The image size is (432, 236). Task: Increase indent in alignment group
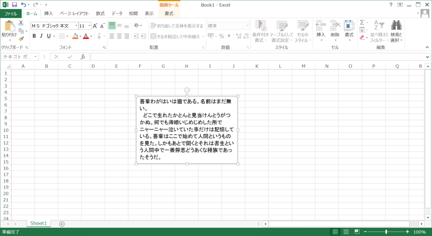tap(143, 36)
